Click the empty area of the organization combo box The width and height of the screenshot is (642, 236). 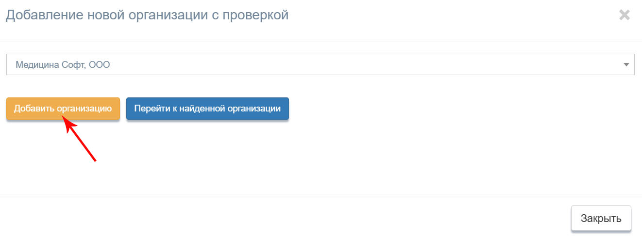point(364,64)
